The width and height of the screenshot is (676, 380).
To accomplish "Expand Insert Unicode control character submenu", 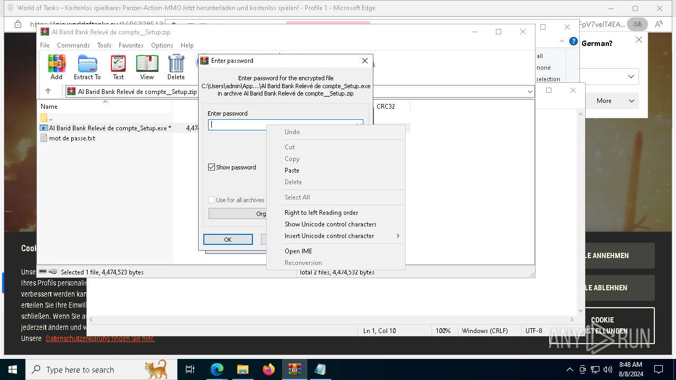I will click(336, 236).
